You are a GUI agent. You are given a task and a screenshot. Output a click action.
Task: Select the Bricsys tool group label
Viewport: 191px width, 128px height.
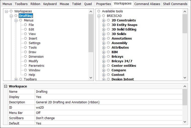(x=117, y=57)
